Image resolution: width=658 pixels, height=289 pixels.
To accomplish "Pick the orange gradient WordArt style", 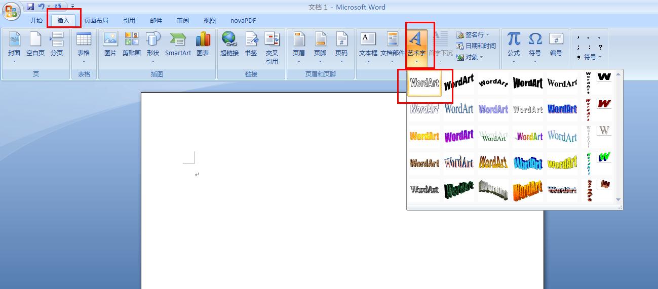I will 424,136.
